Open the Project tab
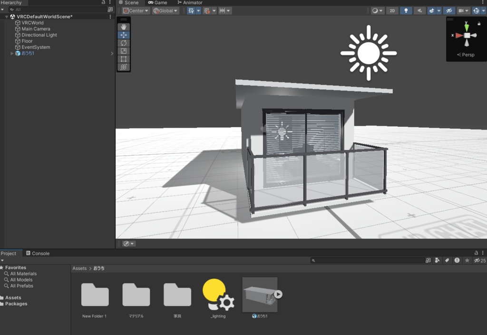 [x=9, y=253]
